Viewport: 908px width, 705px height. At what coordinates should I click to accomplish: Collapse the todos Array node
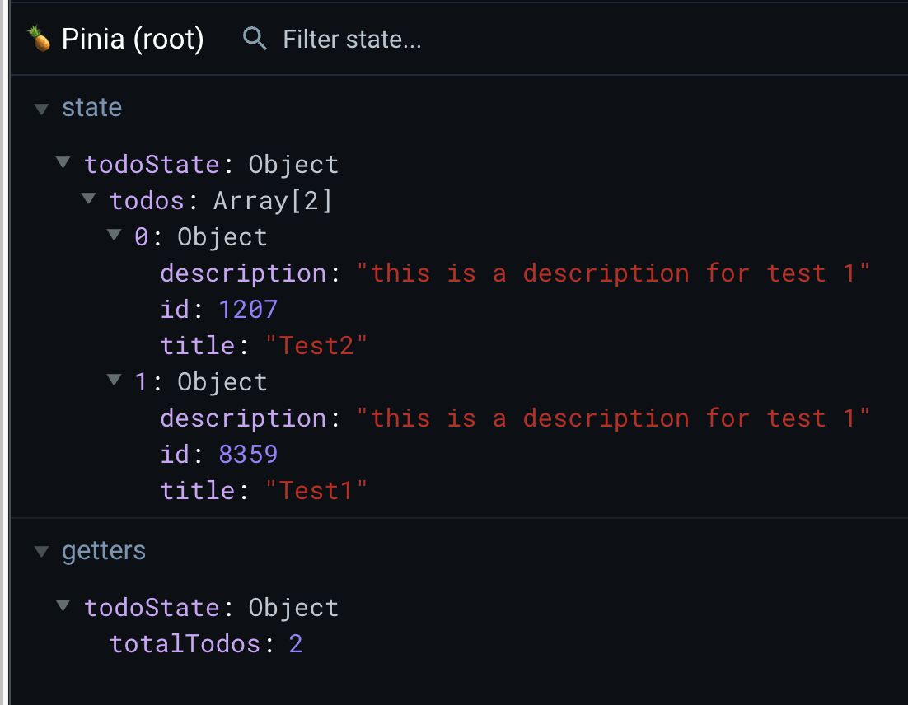pos(88,198)
